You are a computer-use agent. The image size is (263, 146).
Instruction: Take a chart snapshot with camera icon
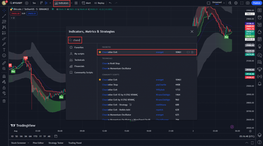click(x=248, y=3)
